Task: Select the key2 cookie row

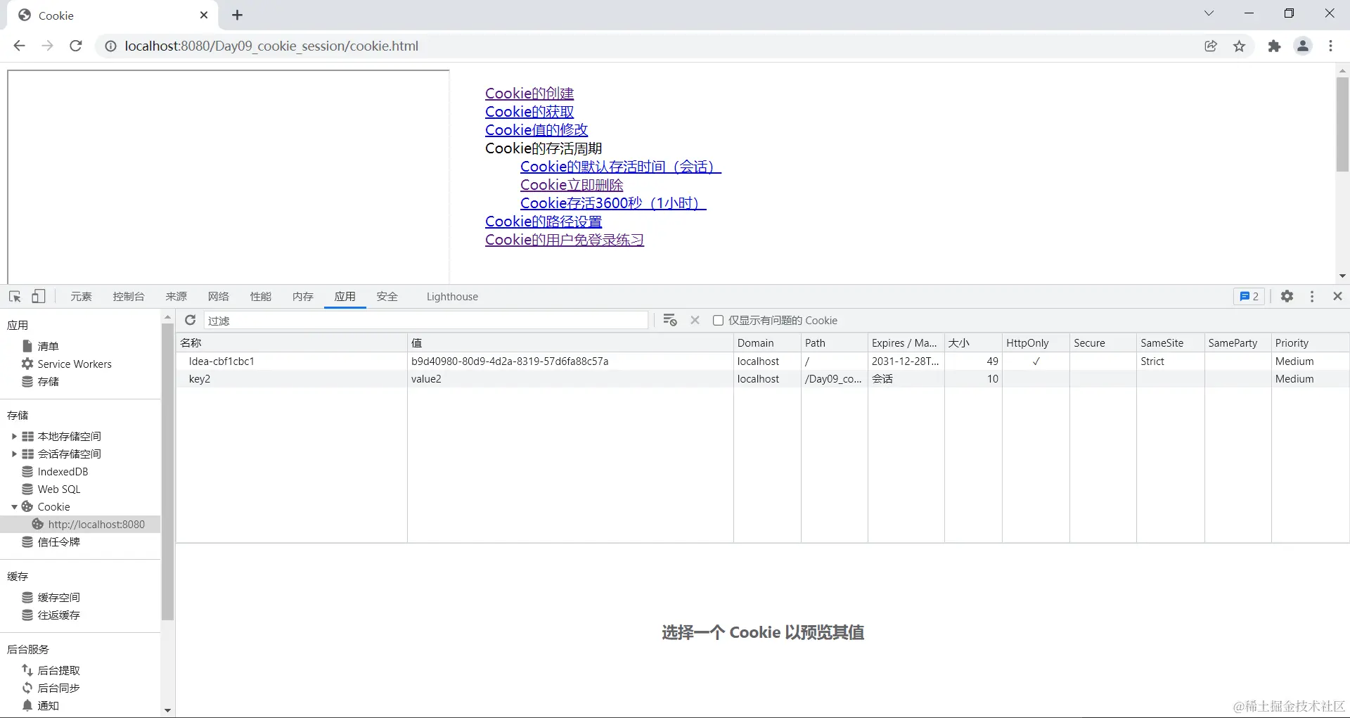Action: (x=762, y=378)
